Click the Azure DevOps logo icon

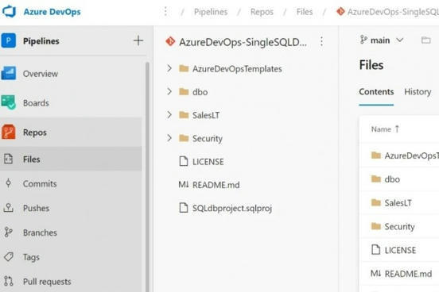(9, 11)
